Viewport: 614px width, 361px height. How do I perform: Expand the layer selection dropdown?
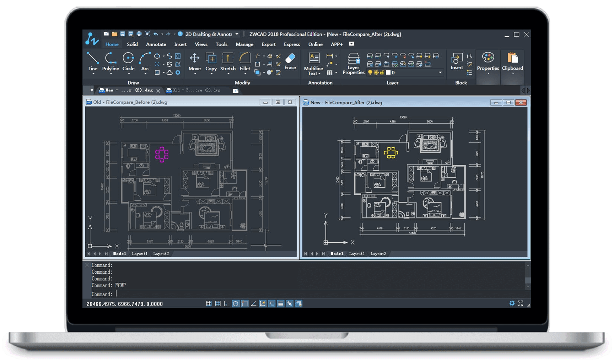(440, 72)
